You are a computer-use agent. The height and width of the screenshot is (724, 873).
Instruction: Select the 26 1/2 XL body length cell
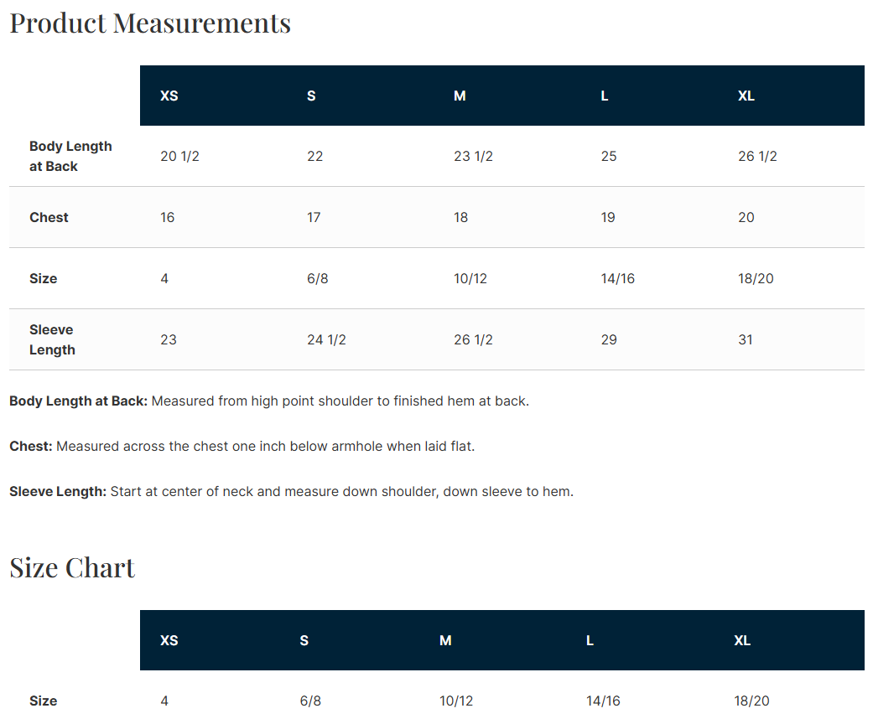757,157
